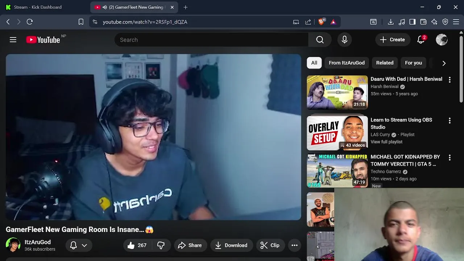The image size is (464, 261).
Task: Toggle the subscription notification bell
Action: pyautogui.click(x=74, y=245)
